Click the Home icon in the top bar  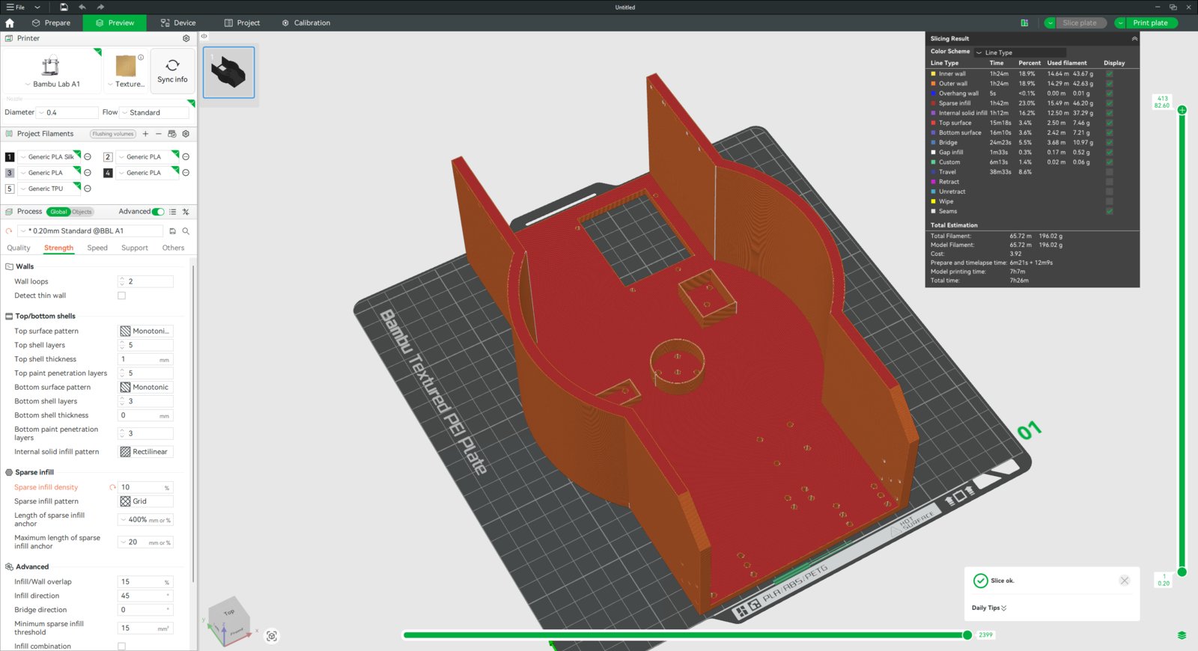10,23
